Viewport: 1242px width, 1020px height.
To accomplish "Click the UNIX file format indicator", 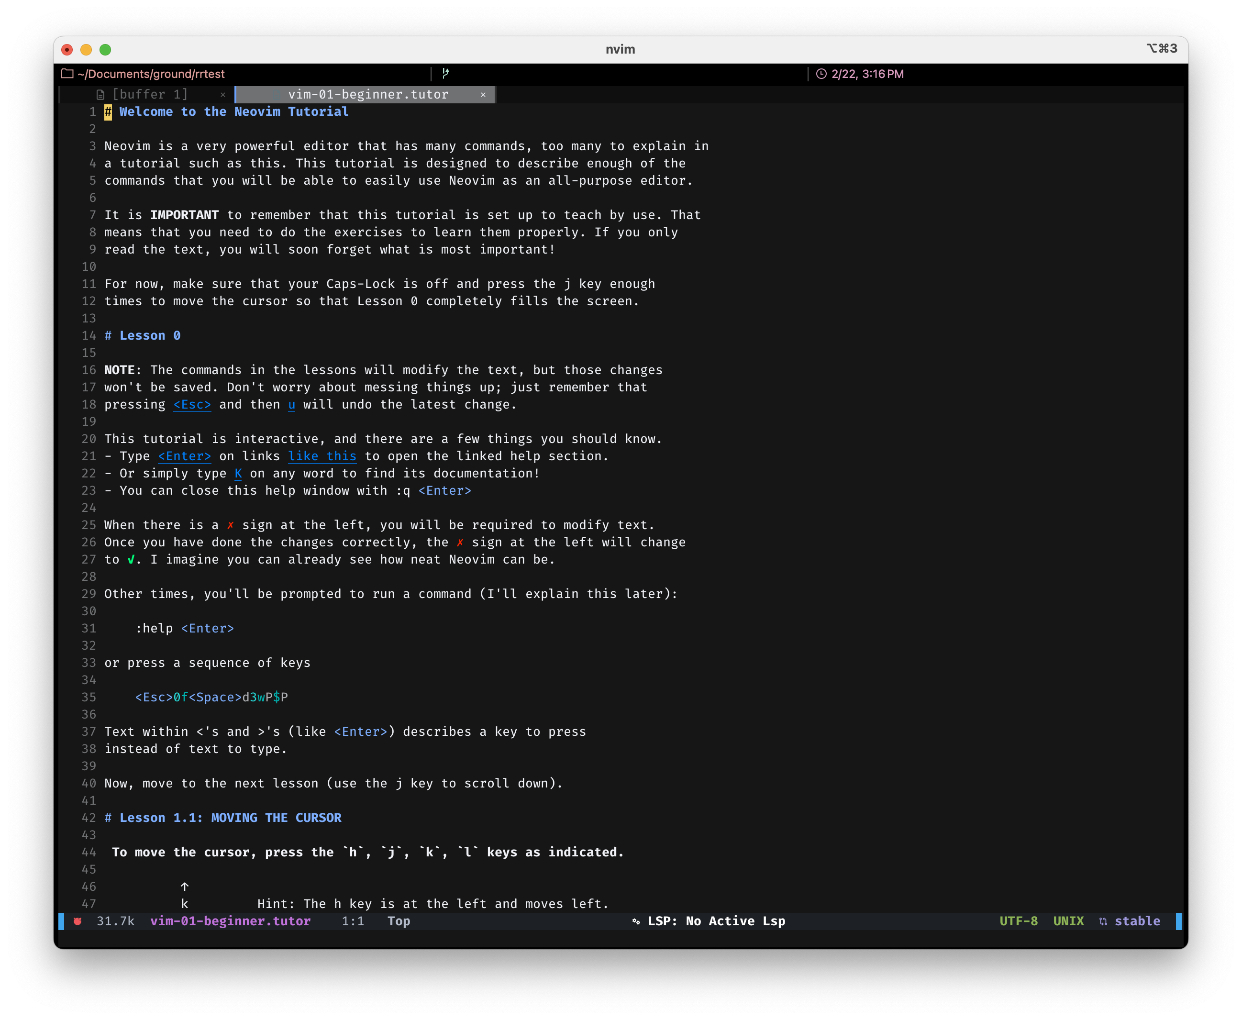I will pyautogui.click(x=1068, y=920).
